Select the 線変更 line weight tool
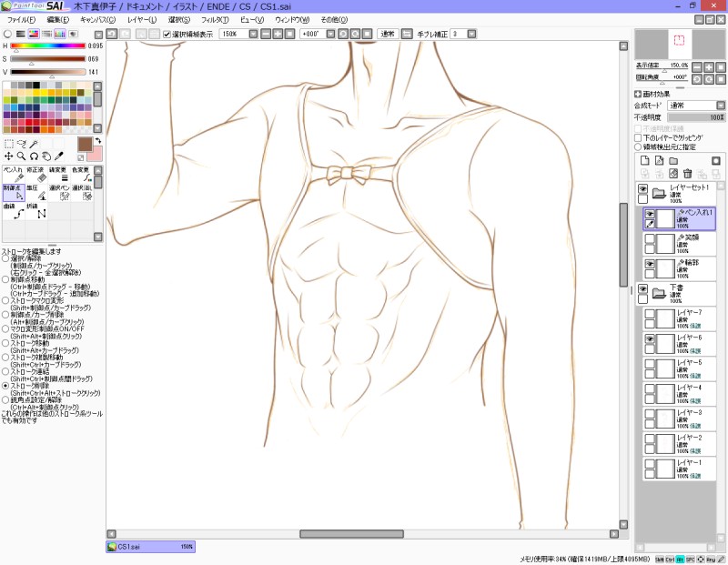This screenshot has height=565, width=728. pyautogui.click(x=59, y=175)
